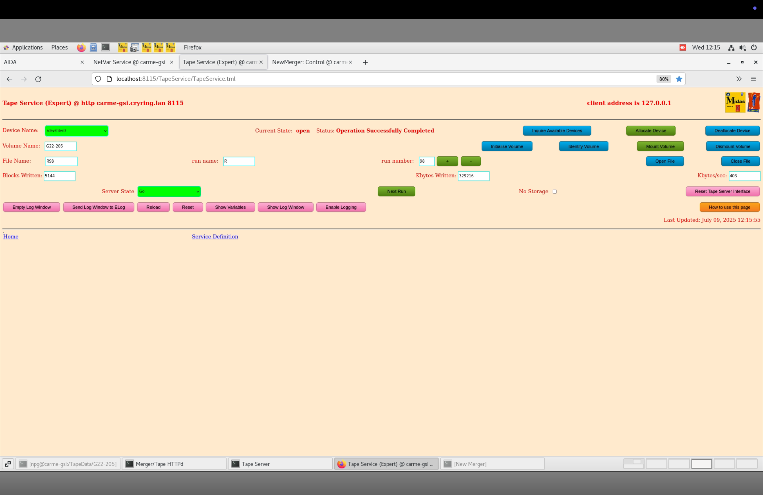Show more toolbar items via double chevron
Image resolution: width=763 pixels, height=495 pixels.
coord(739,79)
